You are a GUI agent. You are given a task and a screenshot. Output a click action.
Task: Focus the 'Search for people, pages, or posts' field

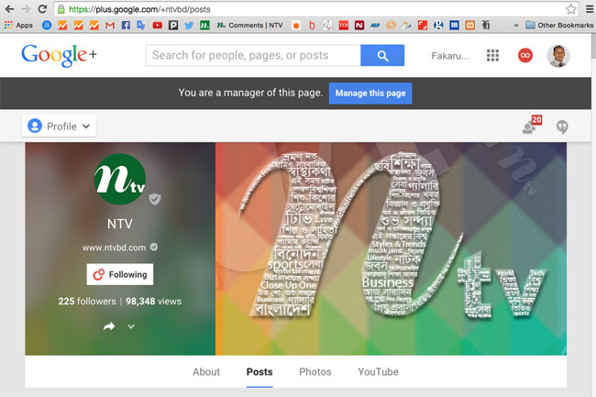[x=253, y=55]
